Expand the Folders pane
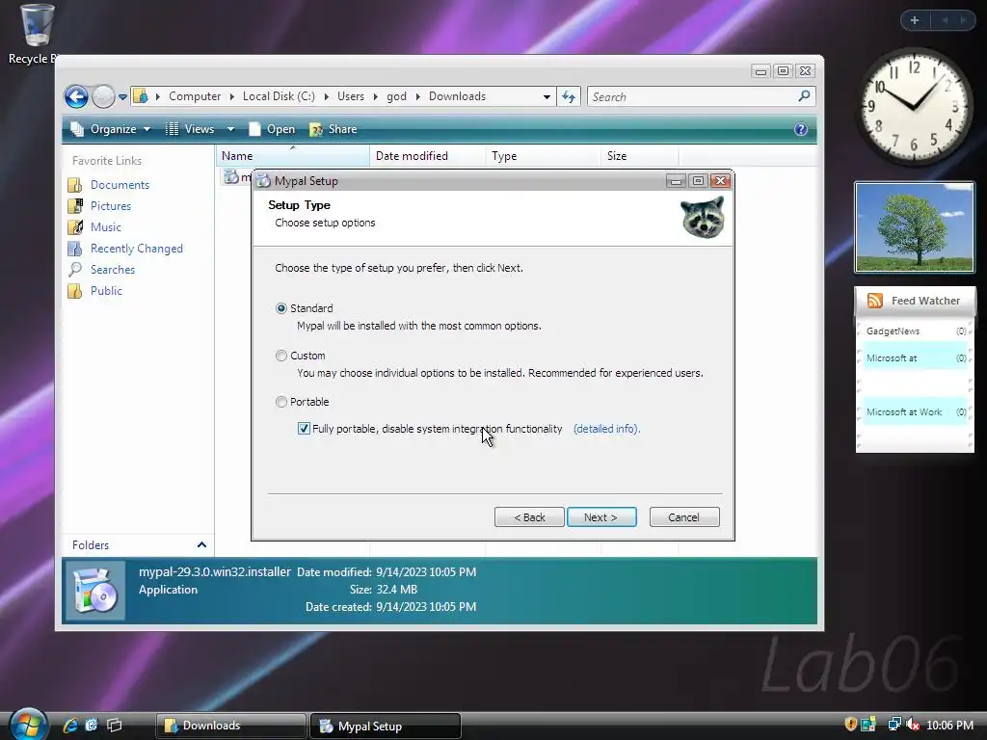The width and height of the screenshot is (987, 740). pos(201,545)
